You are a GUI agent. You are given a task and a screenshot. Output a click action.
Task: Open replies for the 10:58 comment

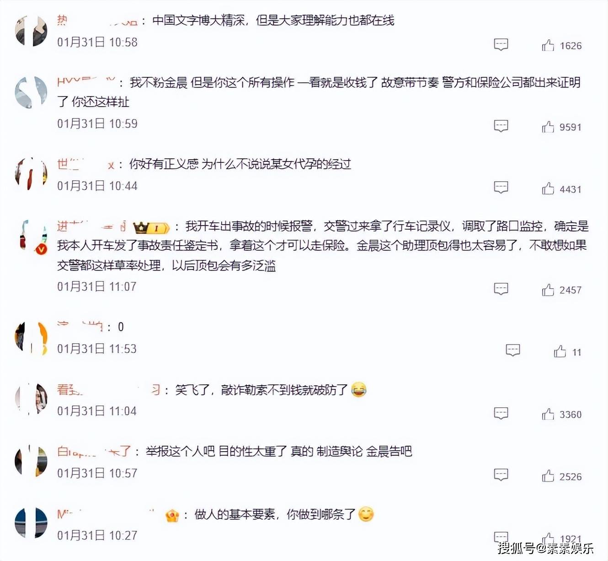(501, 45)
